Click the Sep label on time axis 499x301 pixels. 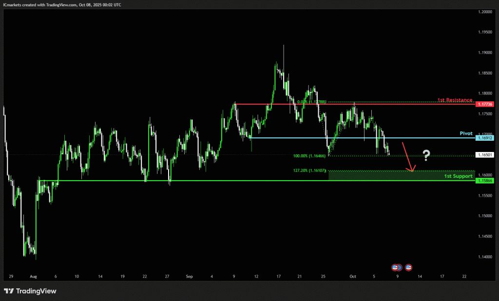pyautogui.click(x=189, y=276)
